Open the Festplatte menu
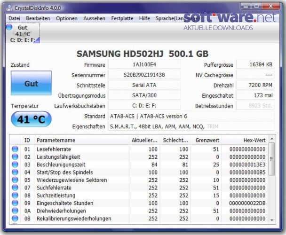The width and height of the screenshot is (286, 235). click(x=122, y=18)
